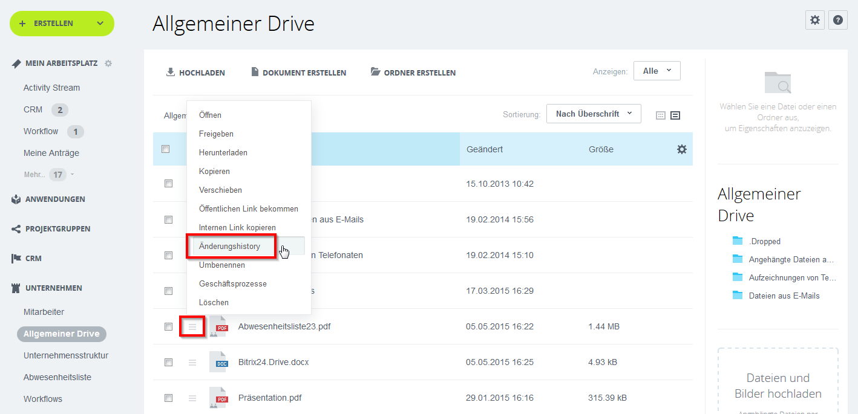Image resolution: width=858 pixels, height=414 pixels.
Task: Open the table column settings gear
Action: tap(681, 149)
